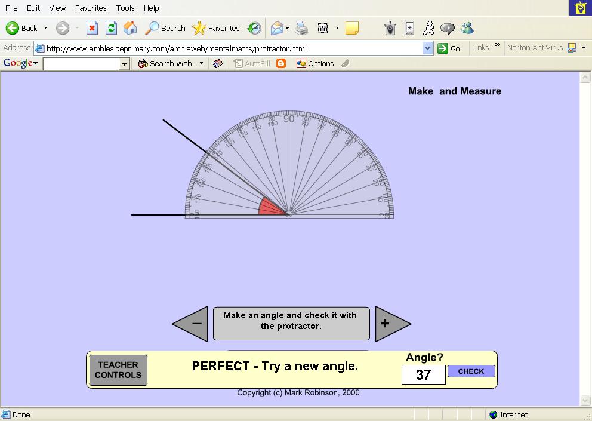Image resolution: width=592 pixels, height=421 pixels.
Task: Click the "Make and Measure" heading
Action: click(x=455, y=91)
